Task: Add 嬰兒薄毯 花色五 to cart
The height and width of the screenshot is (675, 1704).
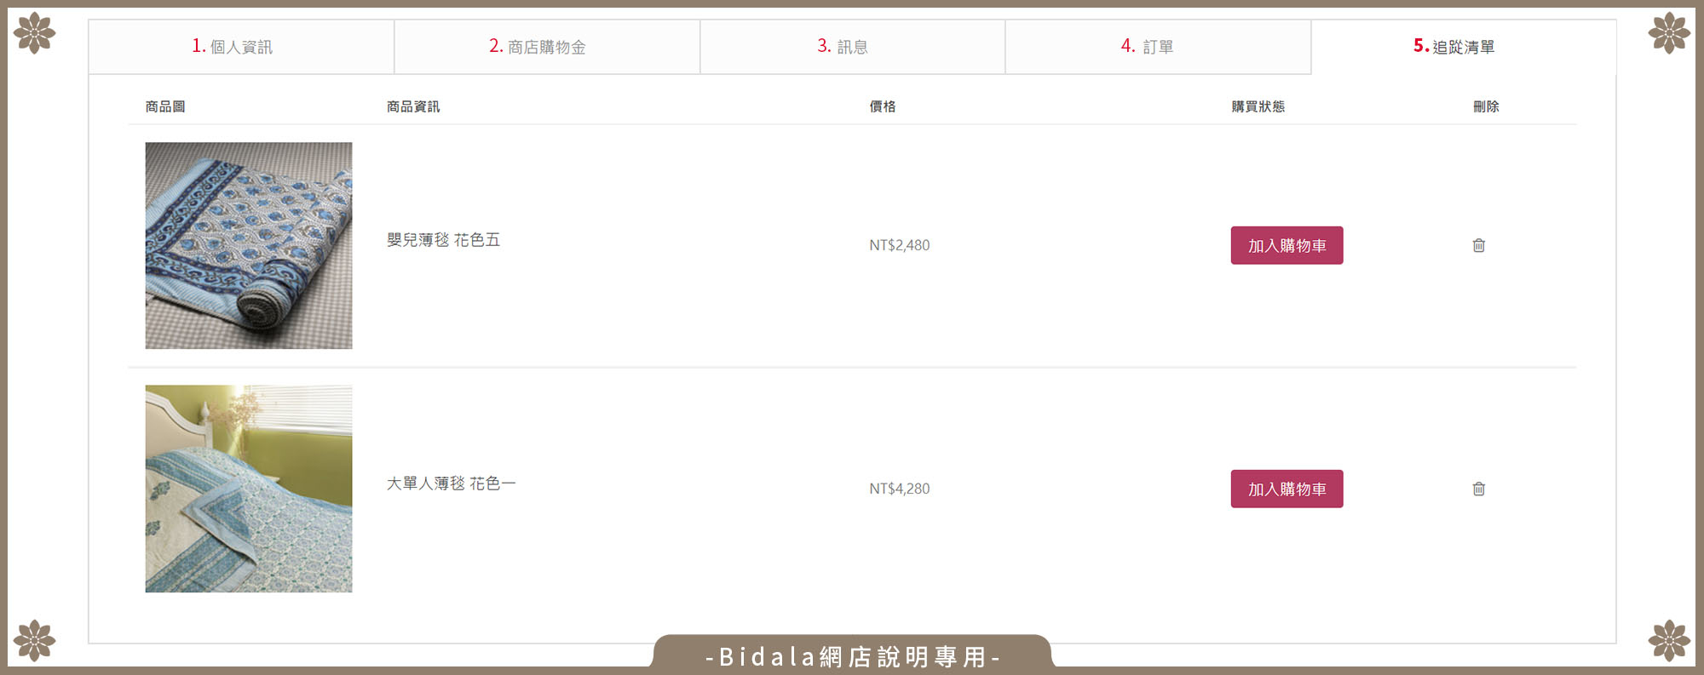Action: point(1287,245)
